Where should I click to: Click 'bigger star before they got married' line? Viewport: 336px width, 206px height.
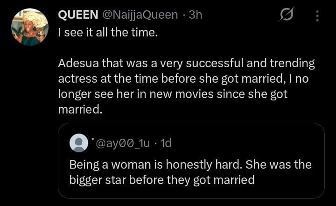pos(161,179)
